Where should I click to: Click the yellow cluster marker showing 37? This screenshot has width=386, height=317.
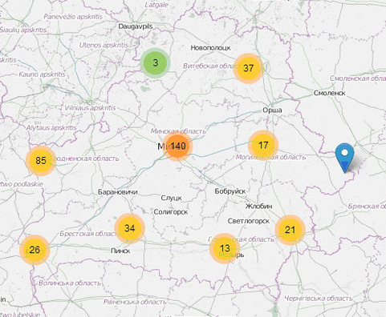pyautogui.click(x=249, y=68)
